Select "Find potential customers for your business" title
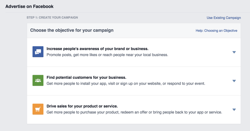Screen dimensions: 250x131 86,78
